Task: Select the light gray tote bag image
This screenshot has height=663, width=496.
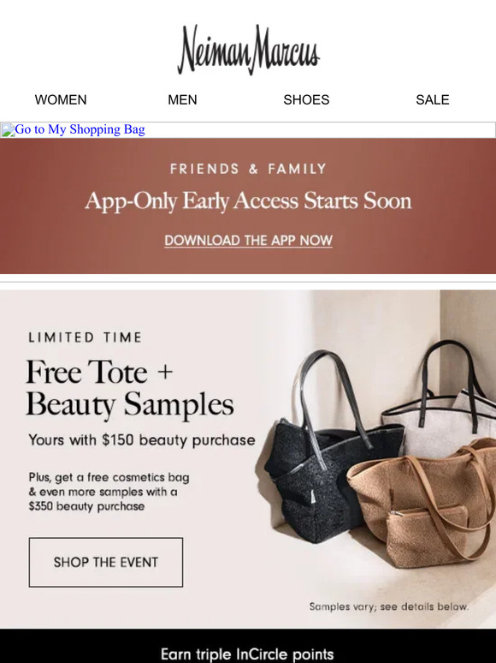Action: pos(439,406)
